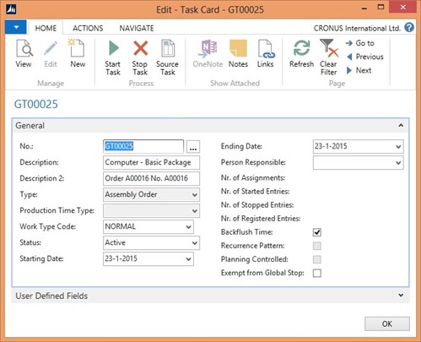Click Go to in Page group

pyautogui.click(x=360, y=43)
